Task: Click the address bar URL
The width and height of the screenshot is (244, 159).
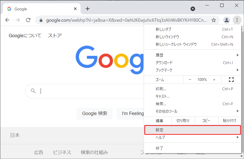Action: (126, 20)
